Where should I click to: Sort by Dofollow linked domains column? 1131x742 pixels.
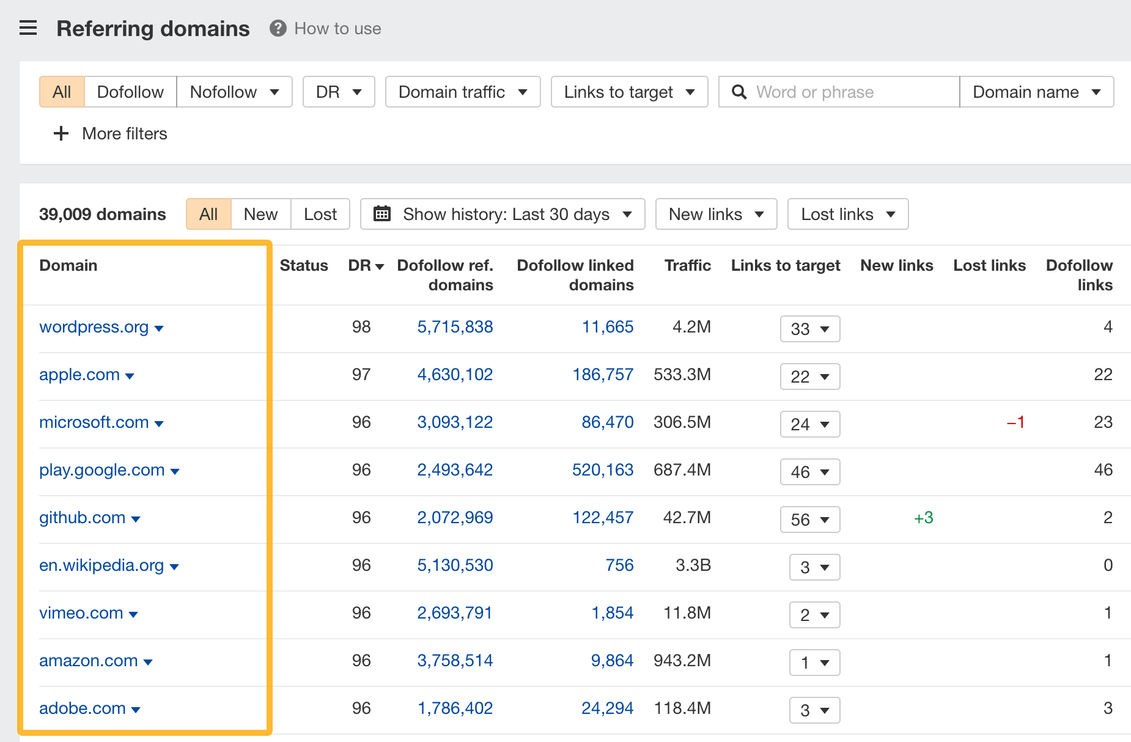pyautogui.click(x=575, y=275)
